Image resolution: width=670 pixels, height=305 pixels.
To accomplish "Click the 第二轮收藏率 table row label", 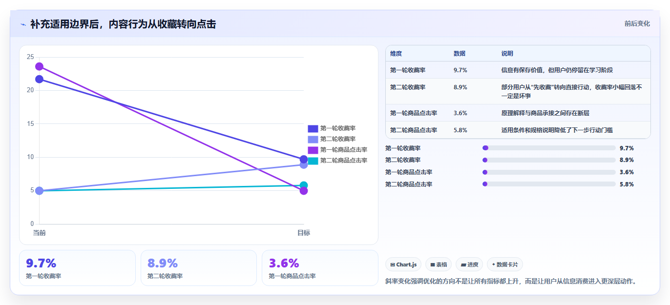I will [408, 87].
